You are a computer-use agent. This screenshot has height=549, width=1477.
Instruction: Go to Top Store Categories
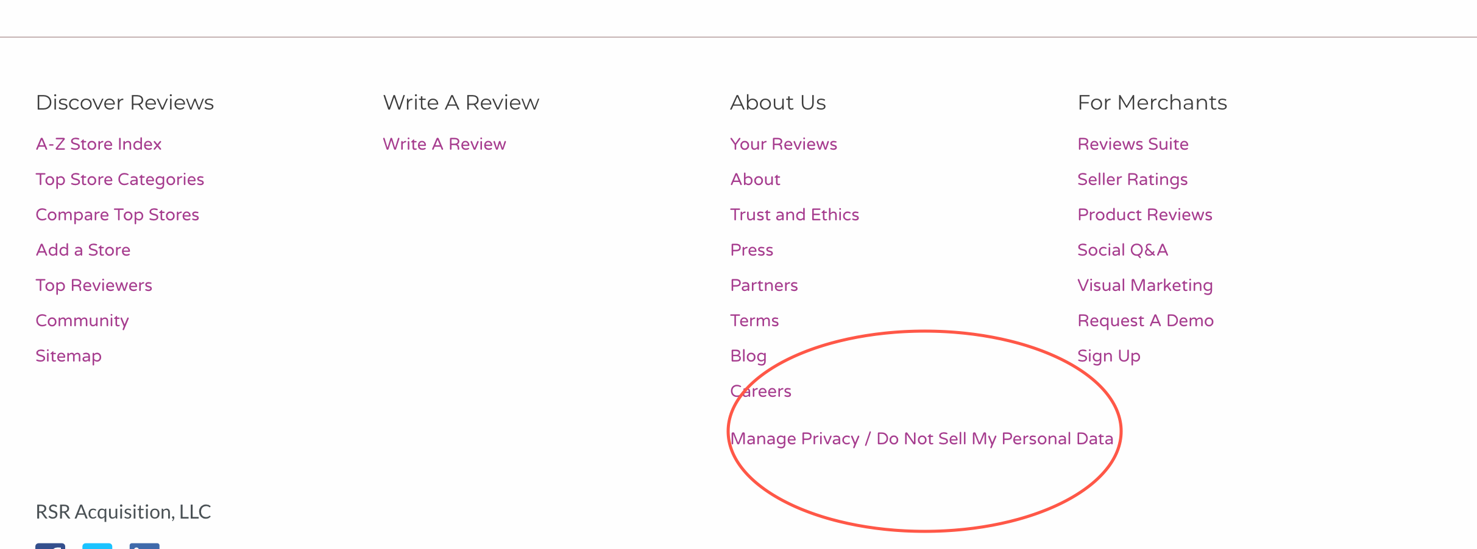pos(120,180)
